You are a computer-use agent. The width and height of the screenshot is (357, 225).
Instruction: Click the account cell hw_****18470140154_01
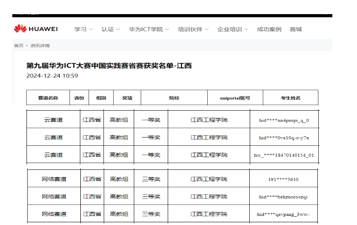point(284,155)
